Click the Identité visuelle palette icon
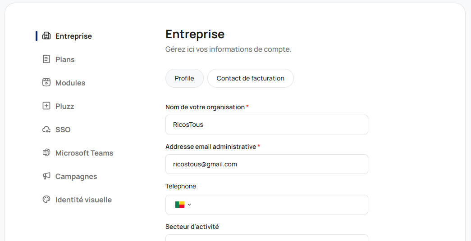The image size is (471, 241). 46,200
